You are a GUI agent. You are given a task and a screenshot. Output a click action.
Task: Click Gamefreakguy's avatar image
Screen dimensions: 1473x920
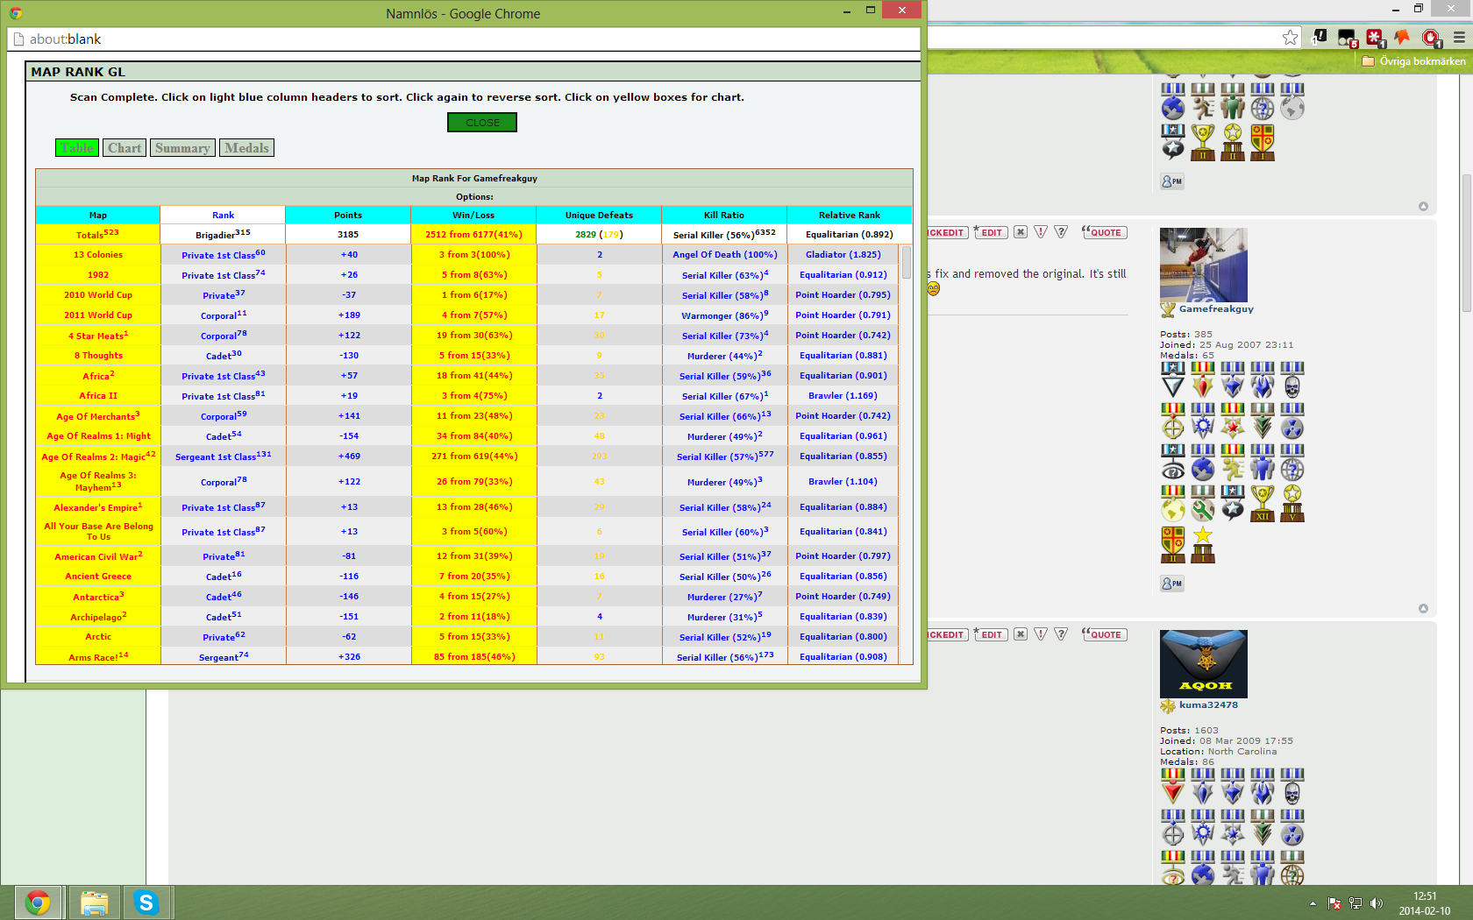click(x=1203, y=265)
